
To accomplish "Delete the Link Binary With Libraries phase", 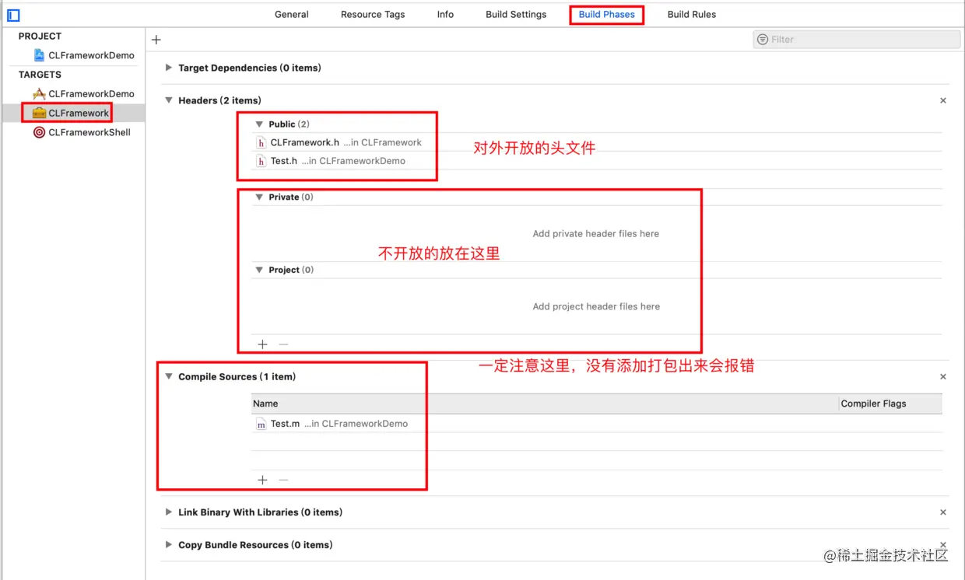I will point(943,512).
